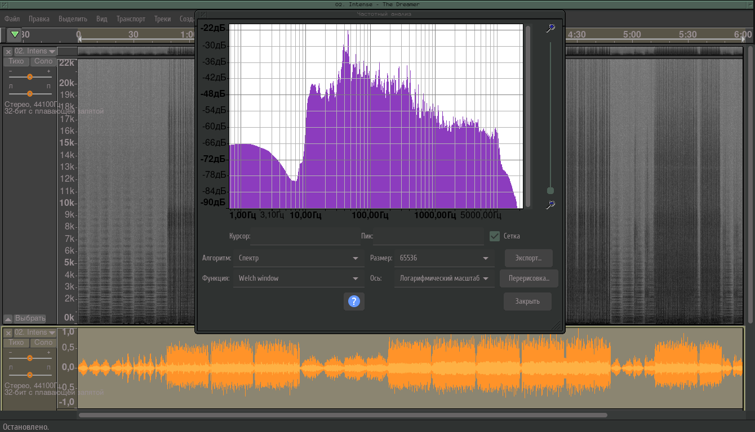Close the frequency analysis dialog via its title-bar X

point(203,14)
